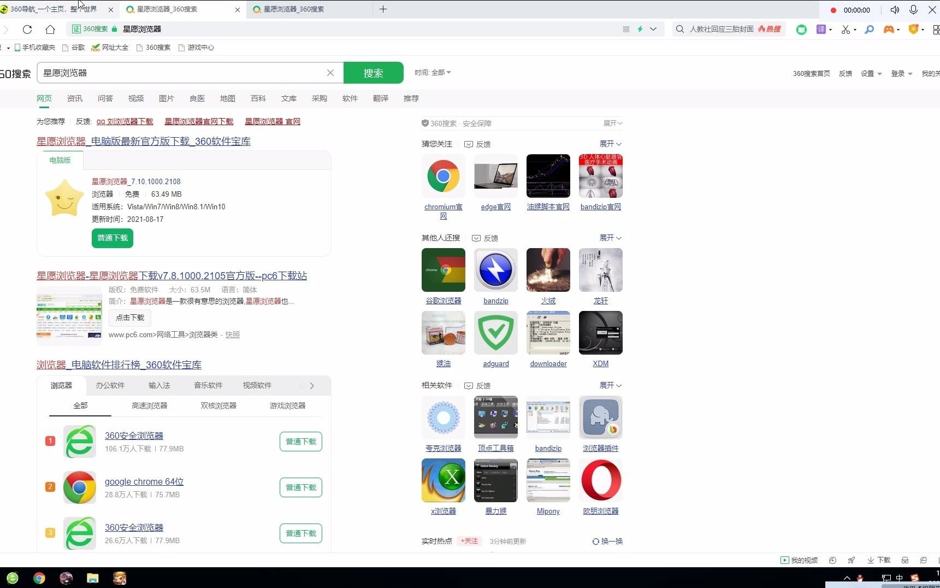Open x浏览器 icon
The height and width of the screenshot is (588, 940).
[444, 480]
